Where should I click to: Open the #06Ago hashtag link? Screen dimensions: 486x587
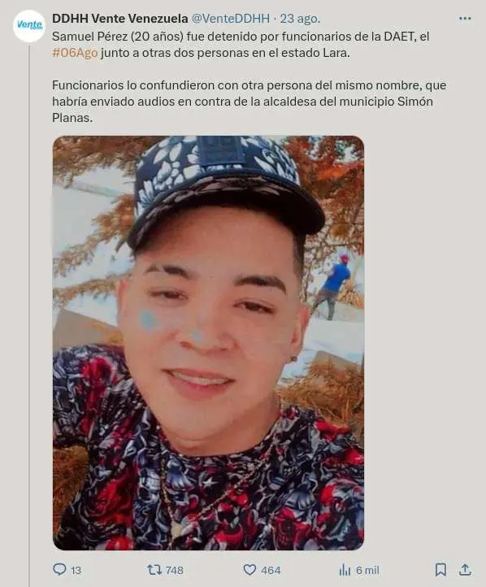pyautogui.click(x=75, y=53)
